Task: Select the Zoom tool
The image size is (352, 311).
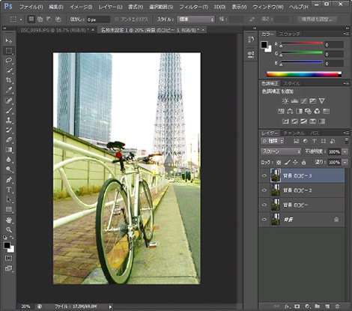Action: [9, 229]
